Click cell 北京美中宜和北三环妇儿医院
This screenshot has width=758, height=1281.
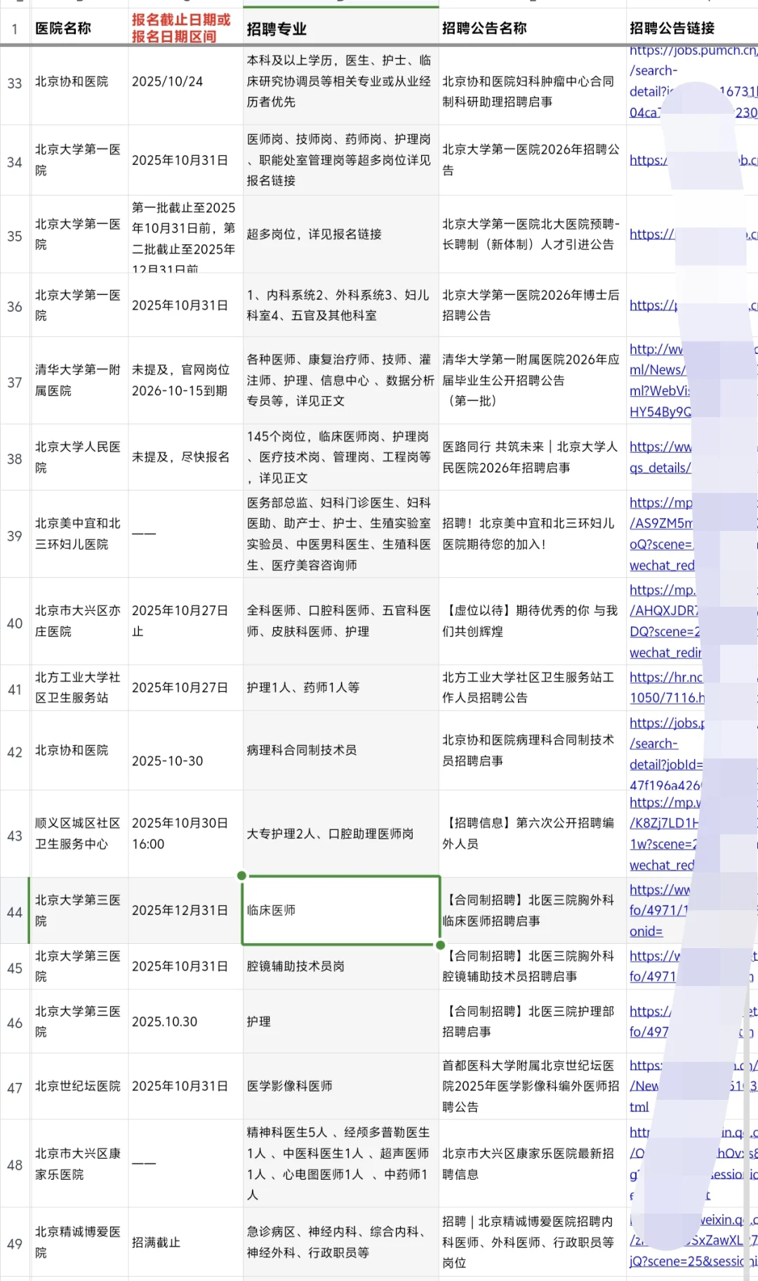click(78, 534)
